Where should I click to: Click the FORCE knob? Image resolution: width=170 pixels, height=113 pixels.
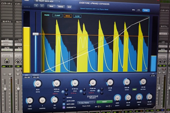point(30,101)
